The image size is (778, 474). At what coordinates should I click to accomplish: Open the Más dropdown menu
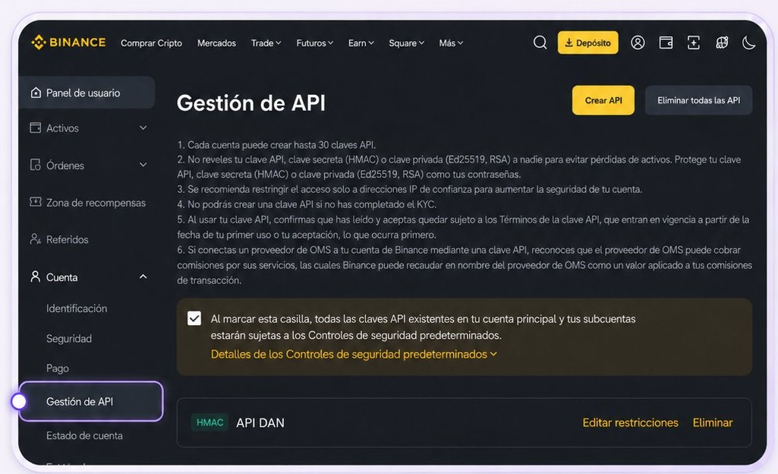coord(451,43)
